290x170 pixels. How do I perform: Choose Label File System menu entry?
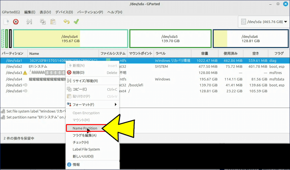coord(86,149)
